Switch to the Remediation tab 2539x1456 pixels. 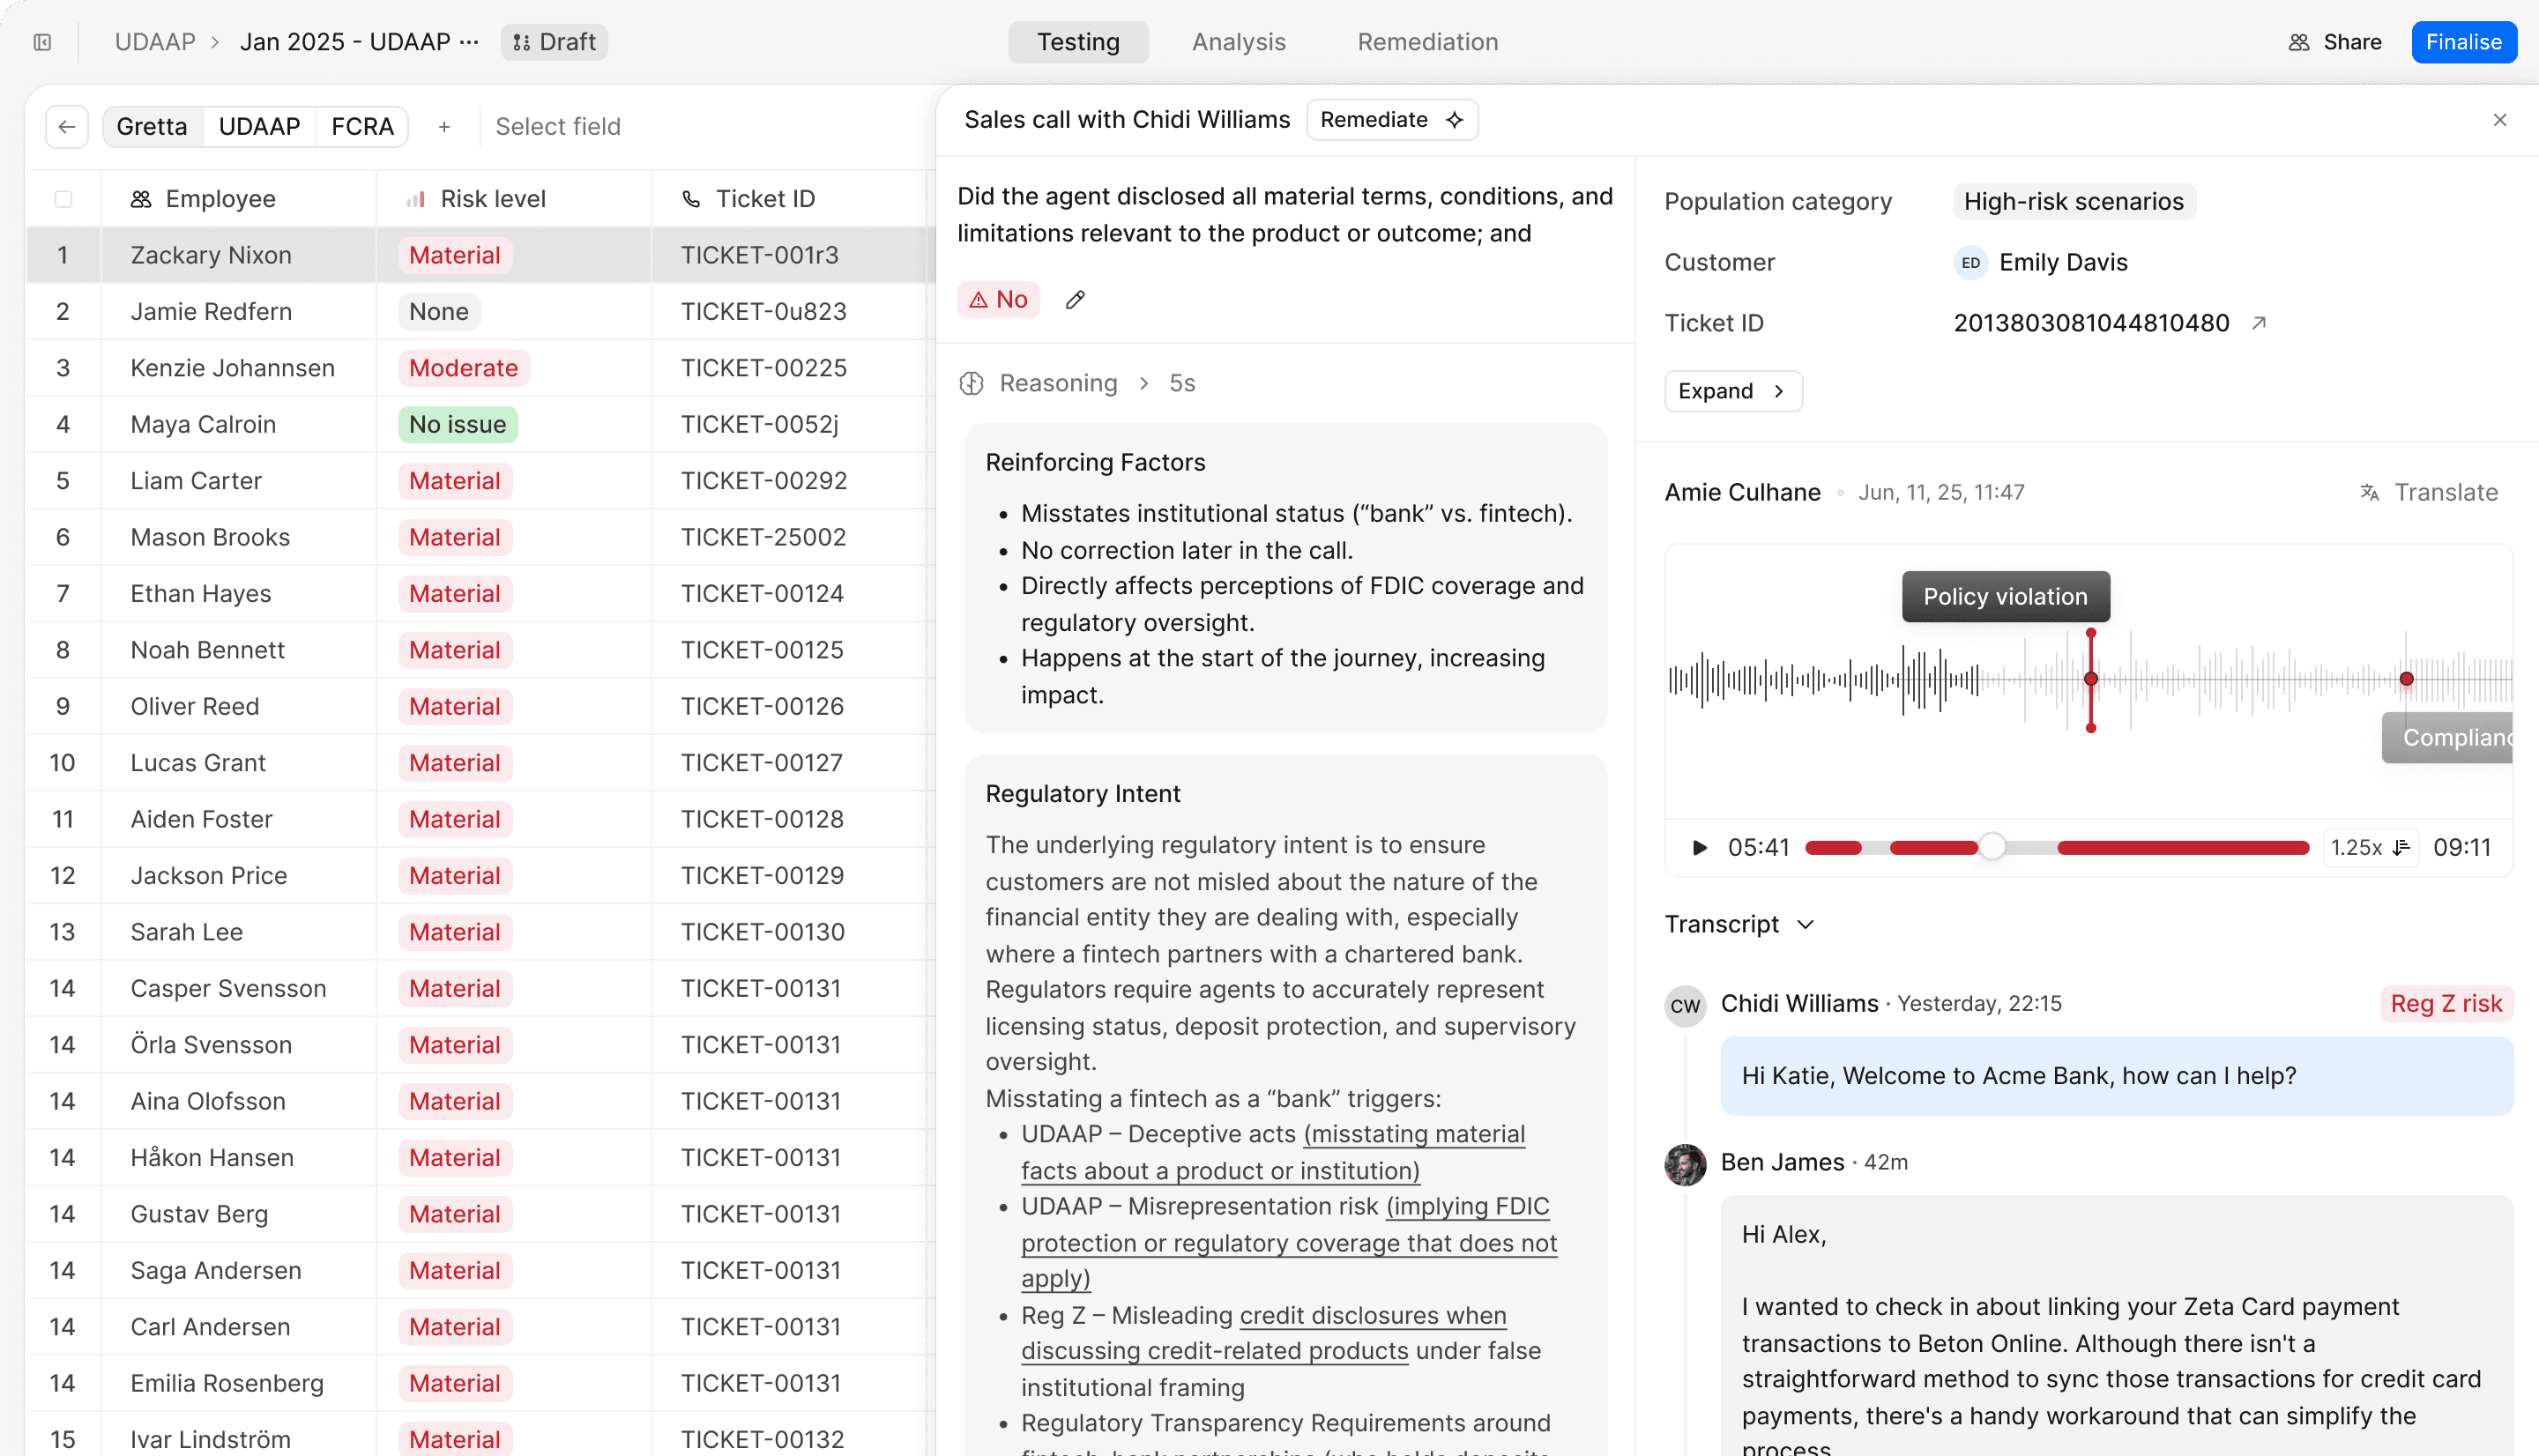[x=1427, y=42]
